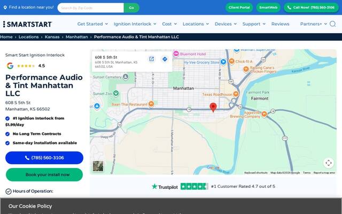This screenshot has width=342, height=214.
Task: Open map Keyboard shortcuts
Action: pyautogui.click(x=256, y=173)
